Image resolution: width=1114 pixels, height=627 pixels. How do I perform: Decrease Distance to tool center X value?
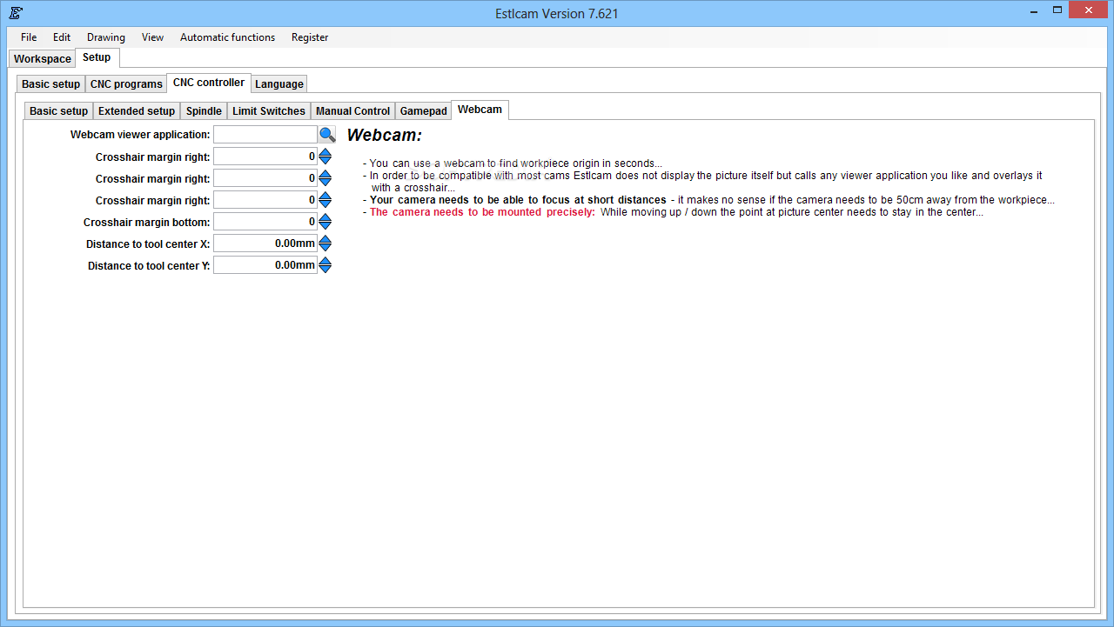(325, 248)
